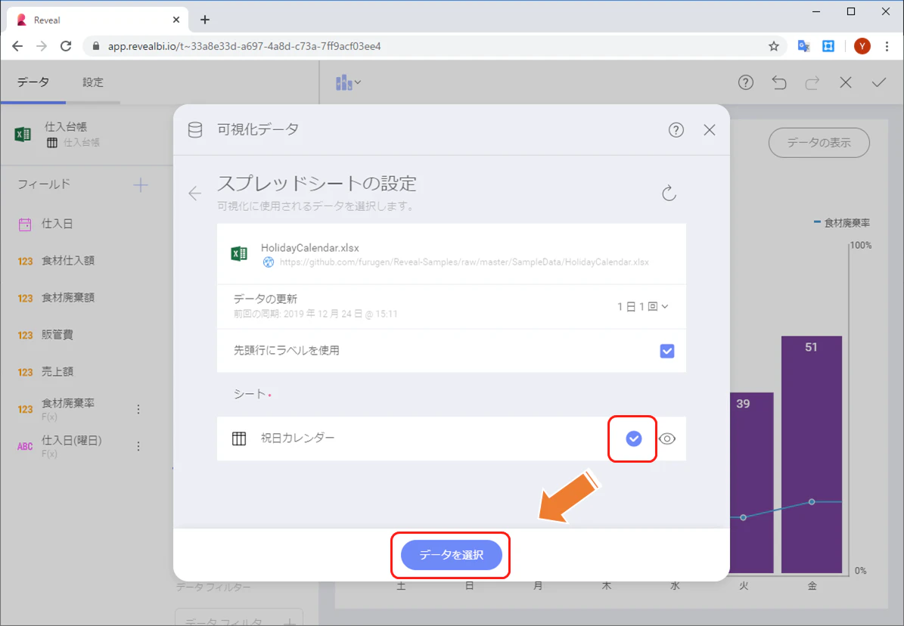Open toolbar help icon in editor header
This screenshot has width=904, height=626.
(745, 82)
